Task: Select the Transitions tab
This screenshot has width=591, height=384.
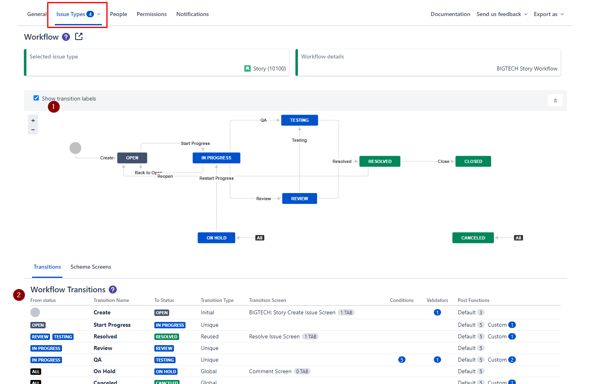Action: click(x=47, y=267)
